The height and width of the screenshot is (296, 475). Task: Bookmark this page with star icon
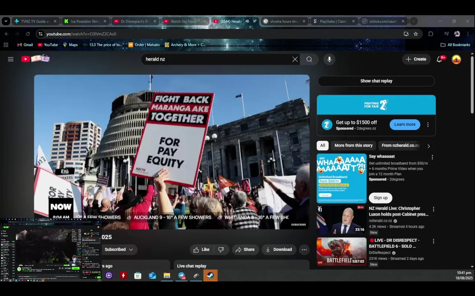click(x=416, y=34)
